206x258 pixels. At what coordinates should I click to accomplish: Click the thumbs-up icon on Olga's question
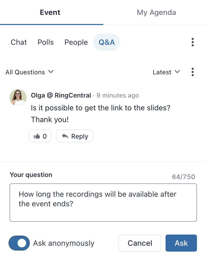[x=37, y=136]
